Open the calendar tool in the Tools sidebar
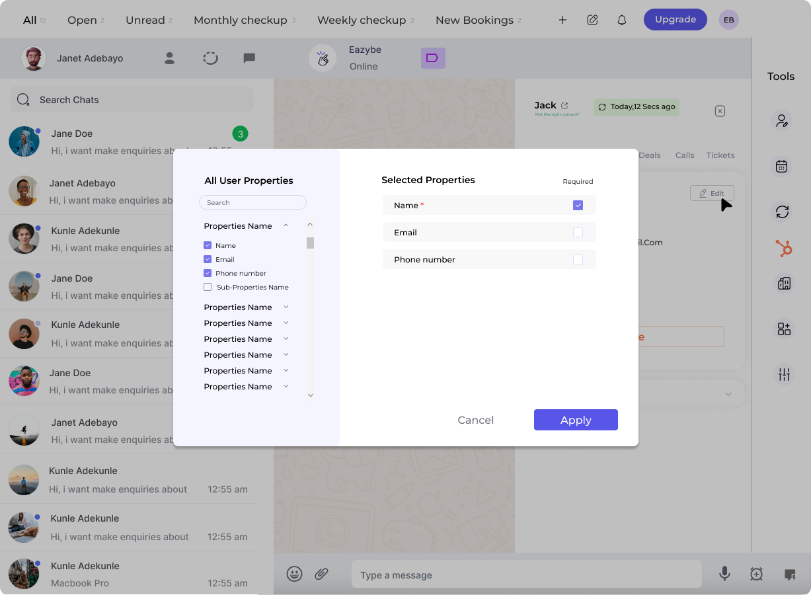 [x=782, y=166]
